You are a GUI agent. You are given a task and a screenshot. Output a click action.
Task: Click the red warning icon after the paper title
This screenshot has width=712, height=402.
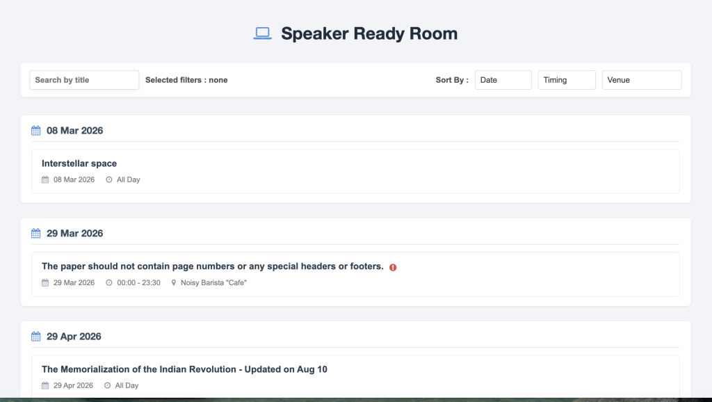393,268
